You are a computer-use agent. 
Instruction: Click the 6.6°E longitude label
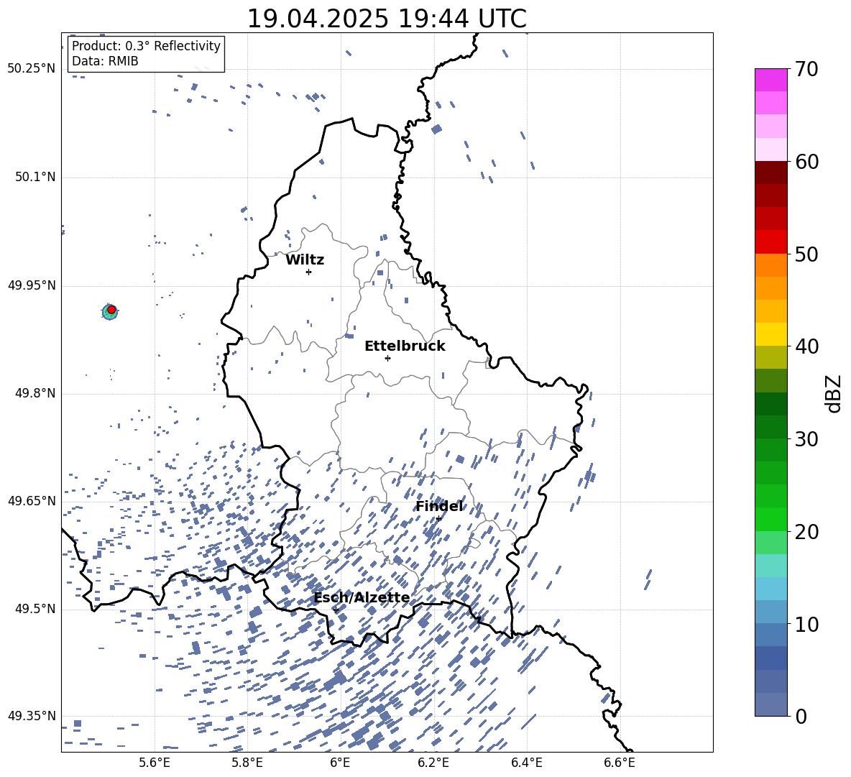point(620,763)
